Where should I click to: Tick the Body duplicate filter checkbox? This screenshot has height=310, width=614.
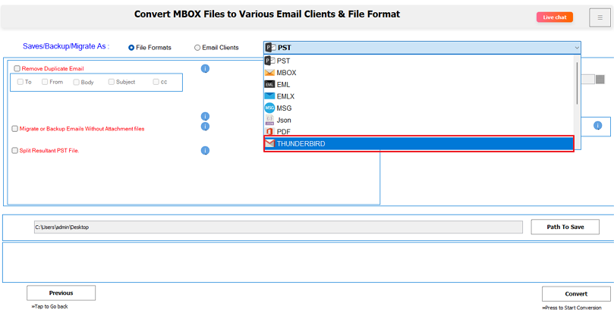76,82
